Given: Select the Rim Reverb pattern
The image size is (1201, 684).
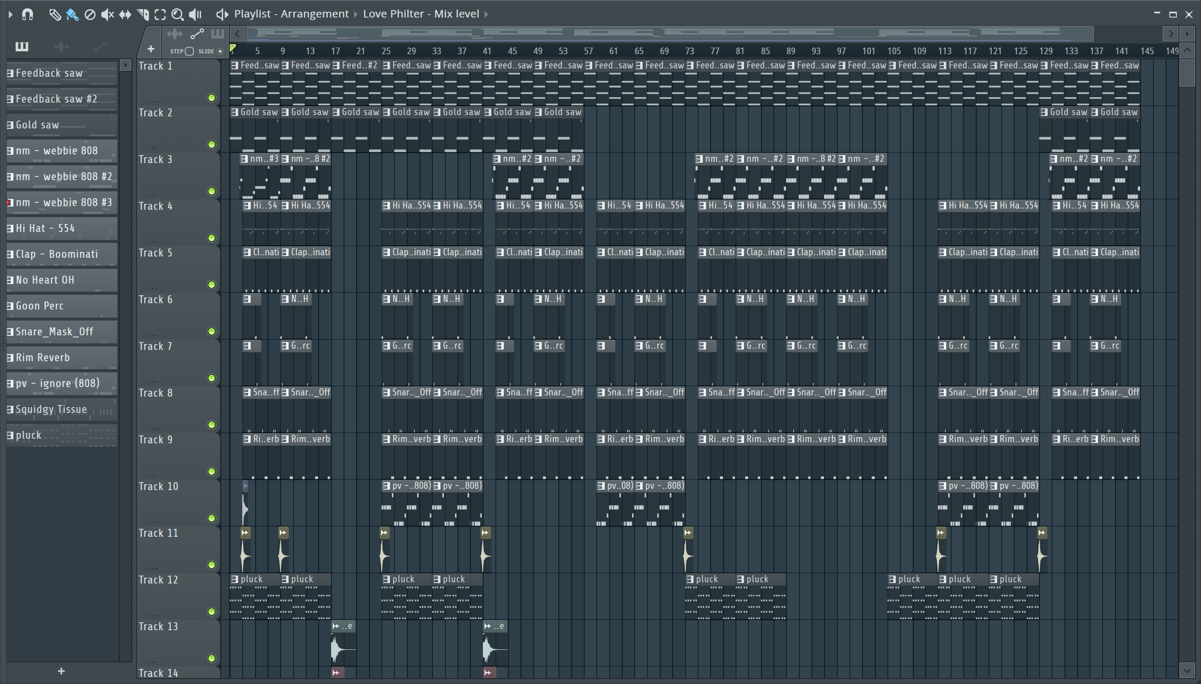Looking at the screenshot, I should coord(62,357).
